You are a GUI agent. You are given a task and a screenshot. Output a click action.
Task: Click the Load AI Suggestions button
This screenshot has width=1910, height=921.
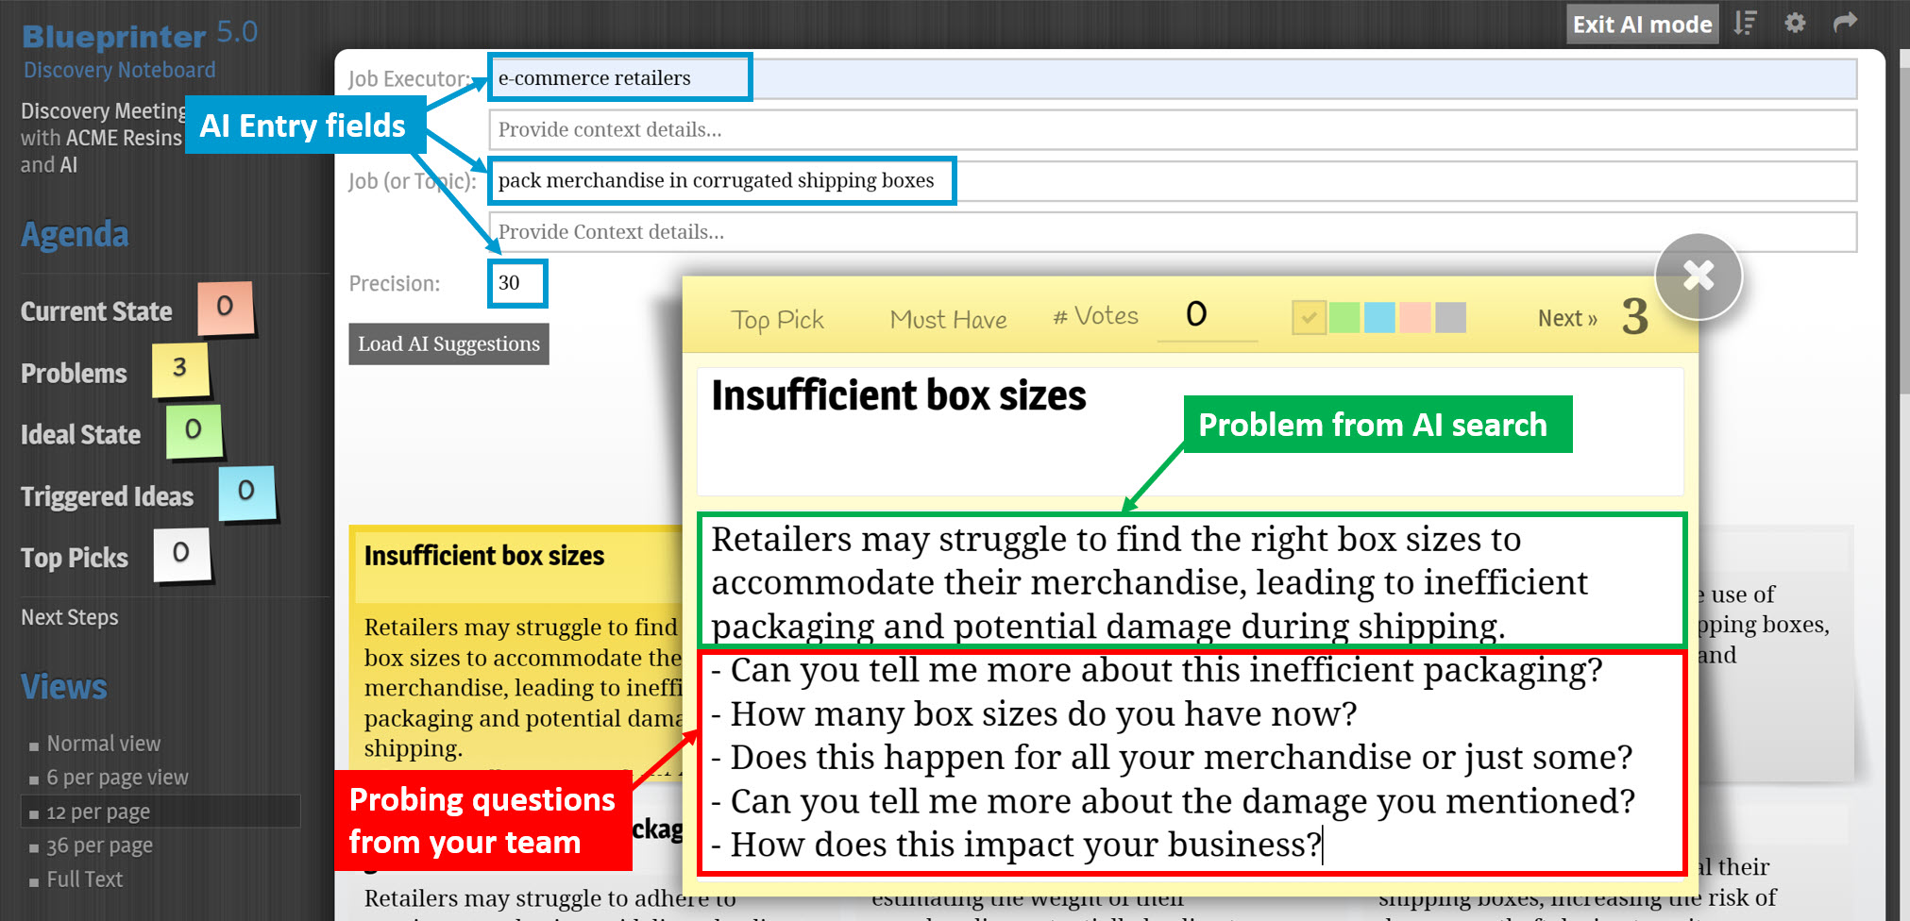tap(448, 343)
